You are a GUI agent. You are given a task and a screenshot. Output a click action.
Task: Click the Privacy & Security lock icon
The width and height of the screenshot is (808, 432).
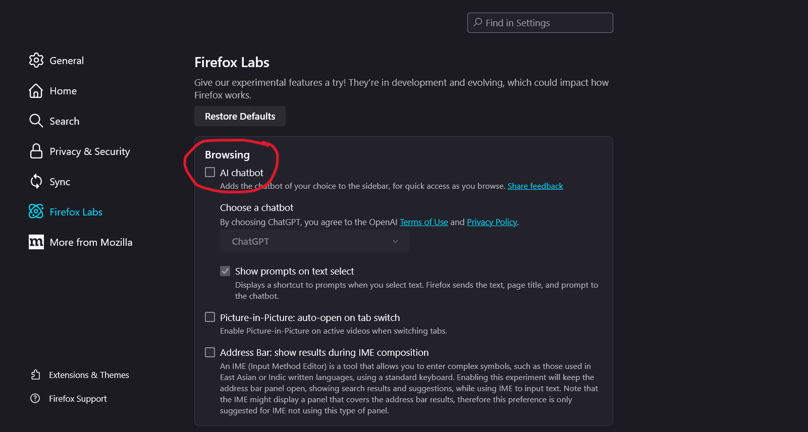pyautogui.click(x=36, y=151)
